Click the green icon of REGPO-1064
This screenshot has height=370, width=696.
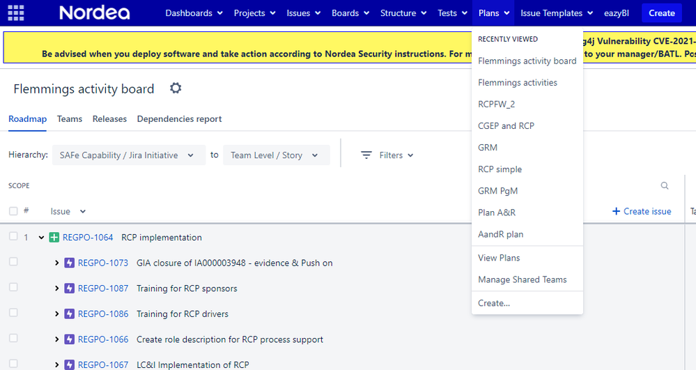(x=54, y=238)
